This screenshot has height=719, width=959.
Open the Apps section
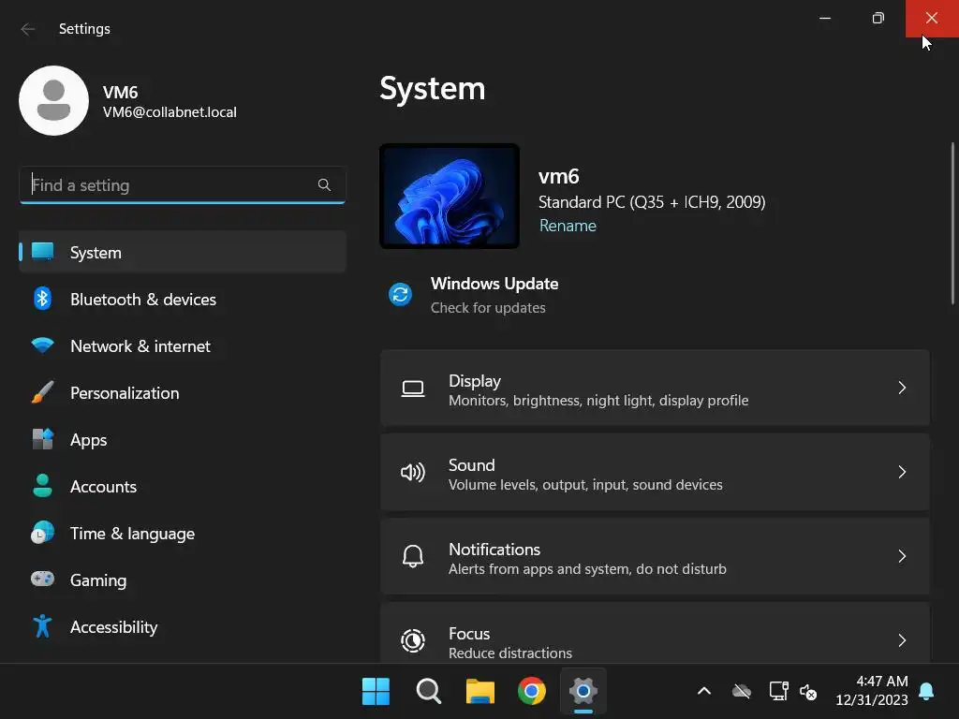[x=183, y=440]
